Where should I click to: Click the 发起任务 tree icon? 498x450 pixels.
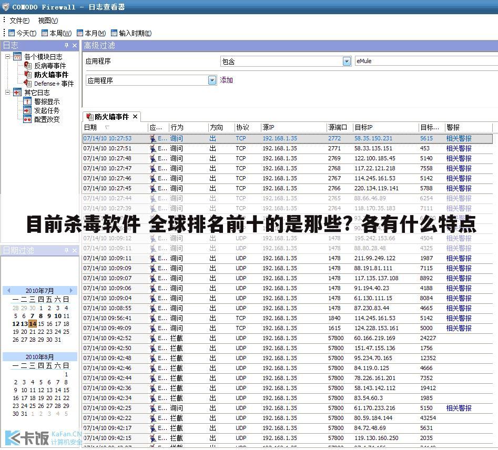point(27,110)
